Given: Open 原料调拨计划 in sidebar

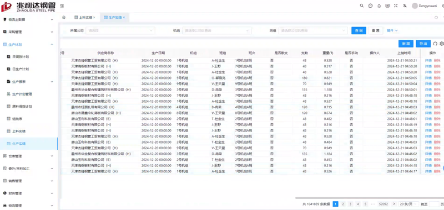Looking at the screenshot, I should tap(22, 107).
